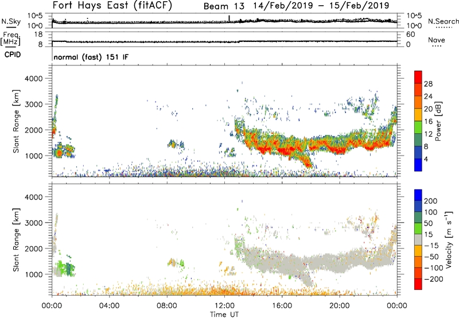
Task: Click the 'Beam 13' label
Action: (x=224, y=6)
